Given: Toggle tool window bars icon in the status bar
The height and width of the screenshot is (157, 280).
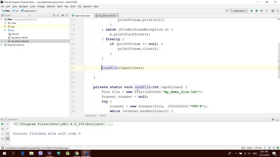Looking at the screenshot, I should pyautogui.click(x=3, y=148).
